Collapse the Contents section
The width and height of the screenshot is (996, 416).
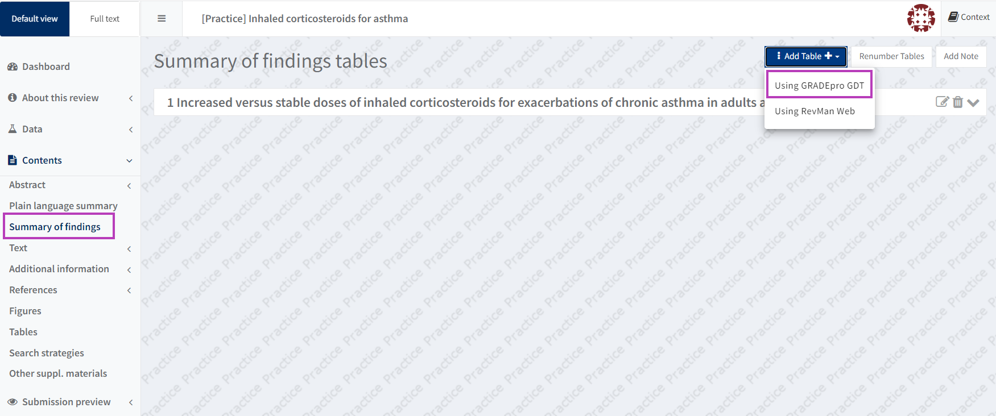point(129,161)
